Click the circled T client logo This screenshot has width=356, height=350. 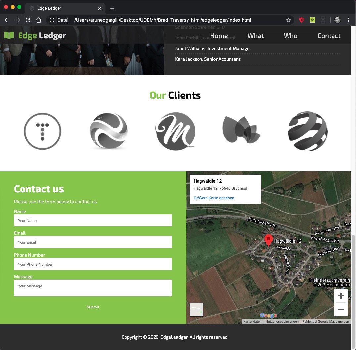(x=42, y=131)
